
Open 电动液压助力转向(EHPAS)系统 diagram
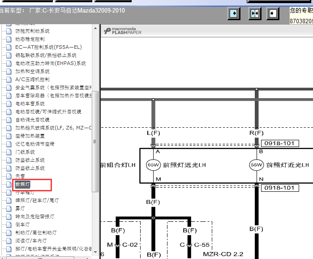[x=51, y=63]
